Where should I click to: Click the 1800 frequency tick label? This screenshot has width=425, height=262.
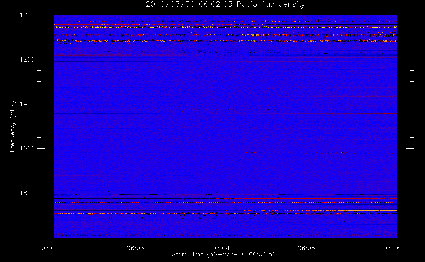point(27,193)
